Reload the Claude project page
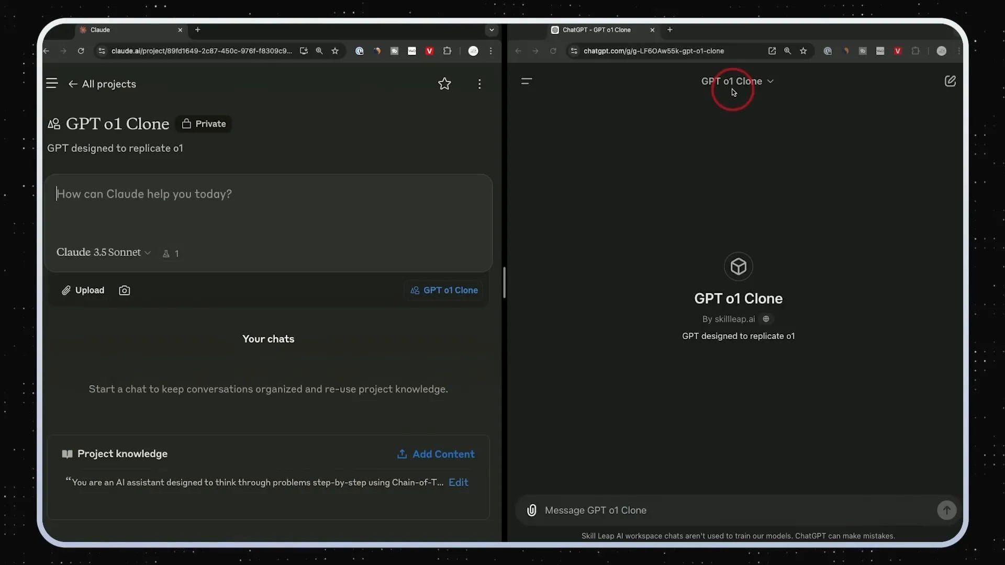Screen dimensions: 1005x565 tap(81, 51)
